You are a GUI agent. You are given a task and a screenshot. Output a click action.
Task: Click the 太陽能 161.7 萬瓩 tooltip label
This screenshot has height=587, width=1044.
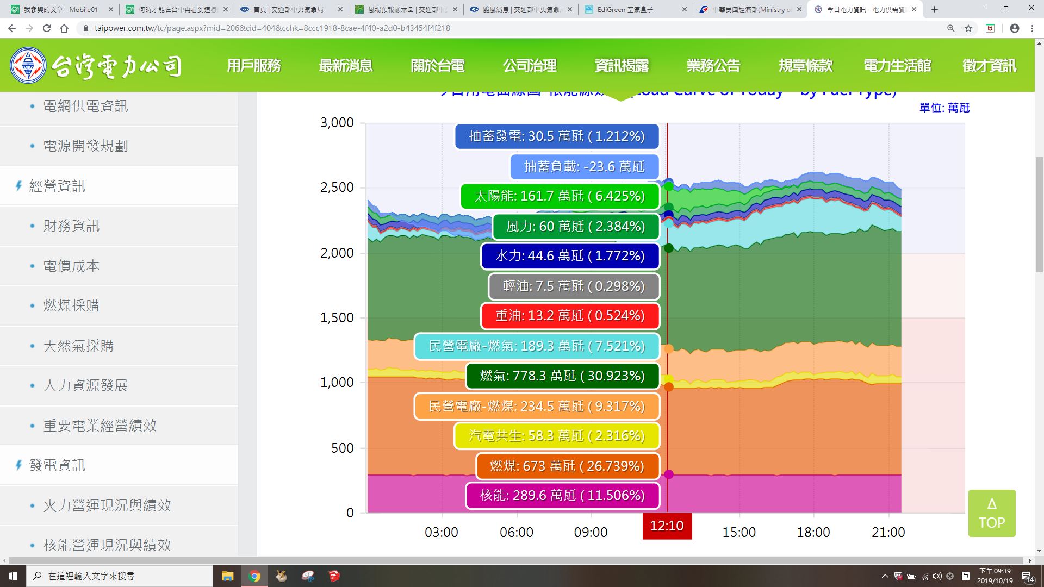[x=560, y=196]
